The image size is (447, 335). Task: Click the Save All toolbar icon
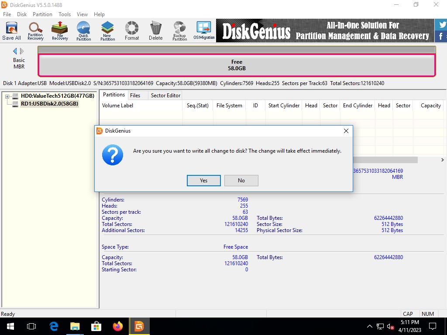tap(11, 31)
